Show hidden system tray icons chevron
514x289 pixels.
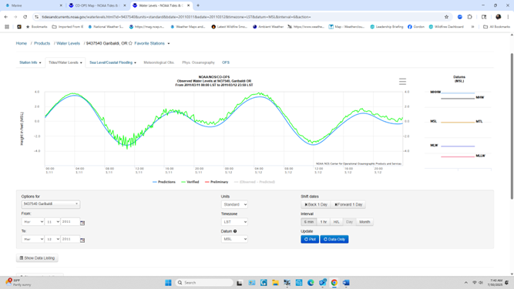click(x=465, y=282)
